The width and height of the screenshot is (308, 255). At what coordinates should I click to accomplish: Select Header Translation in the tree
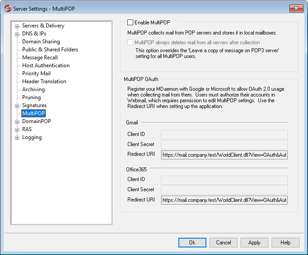44,81
